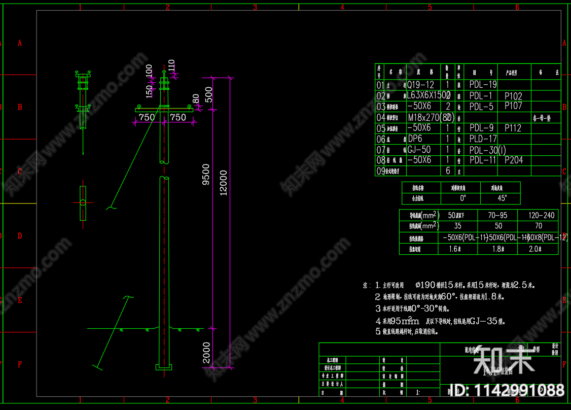Select the quantity 6 in row 09
Image resolution: width=571 pixels, height=410 pixels.
[x=448, y=170]
